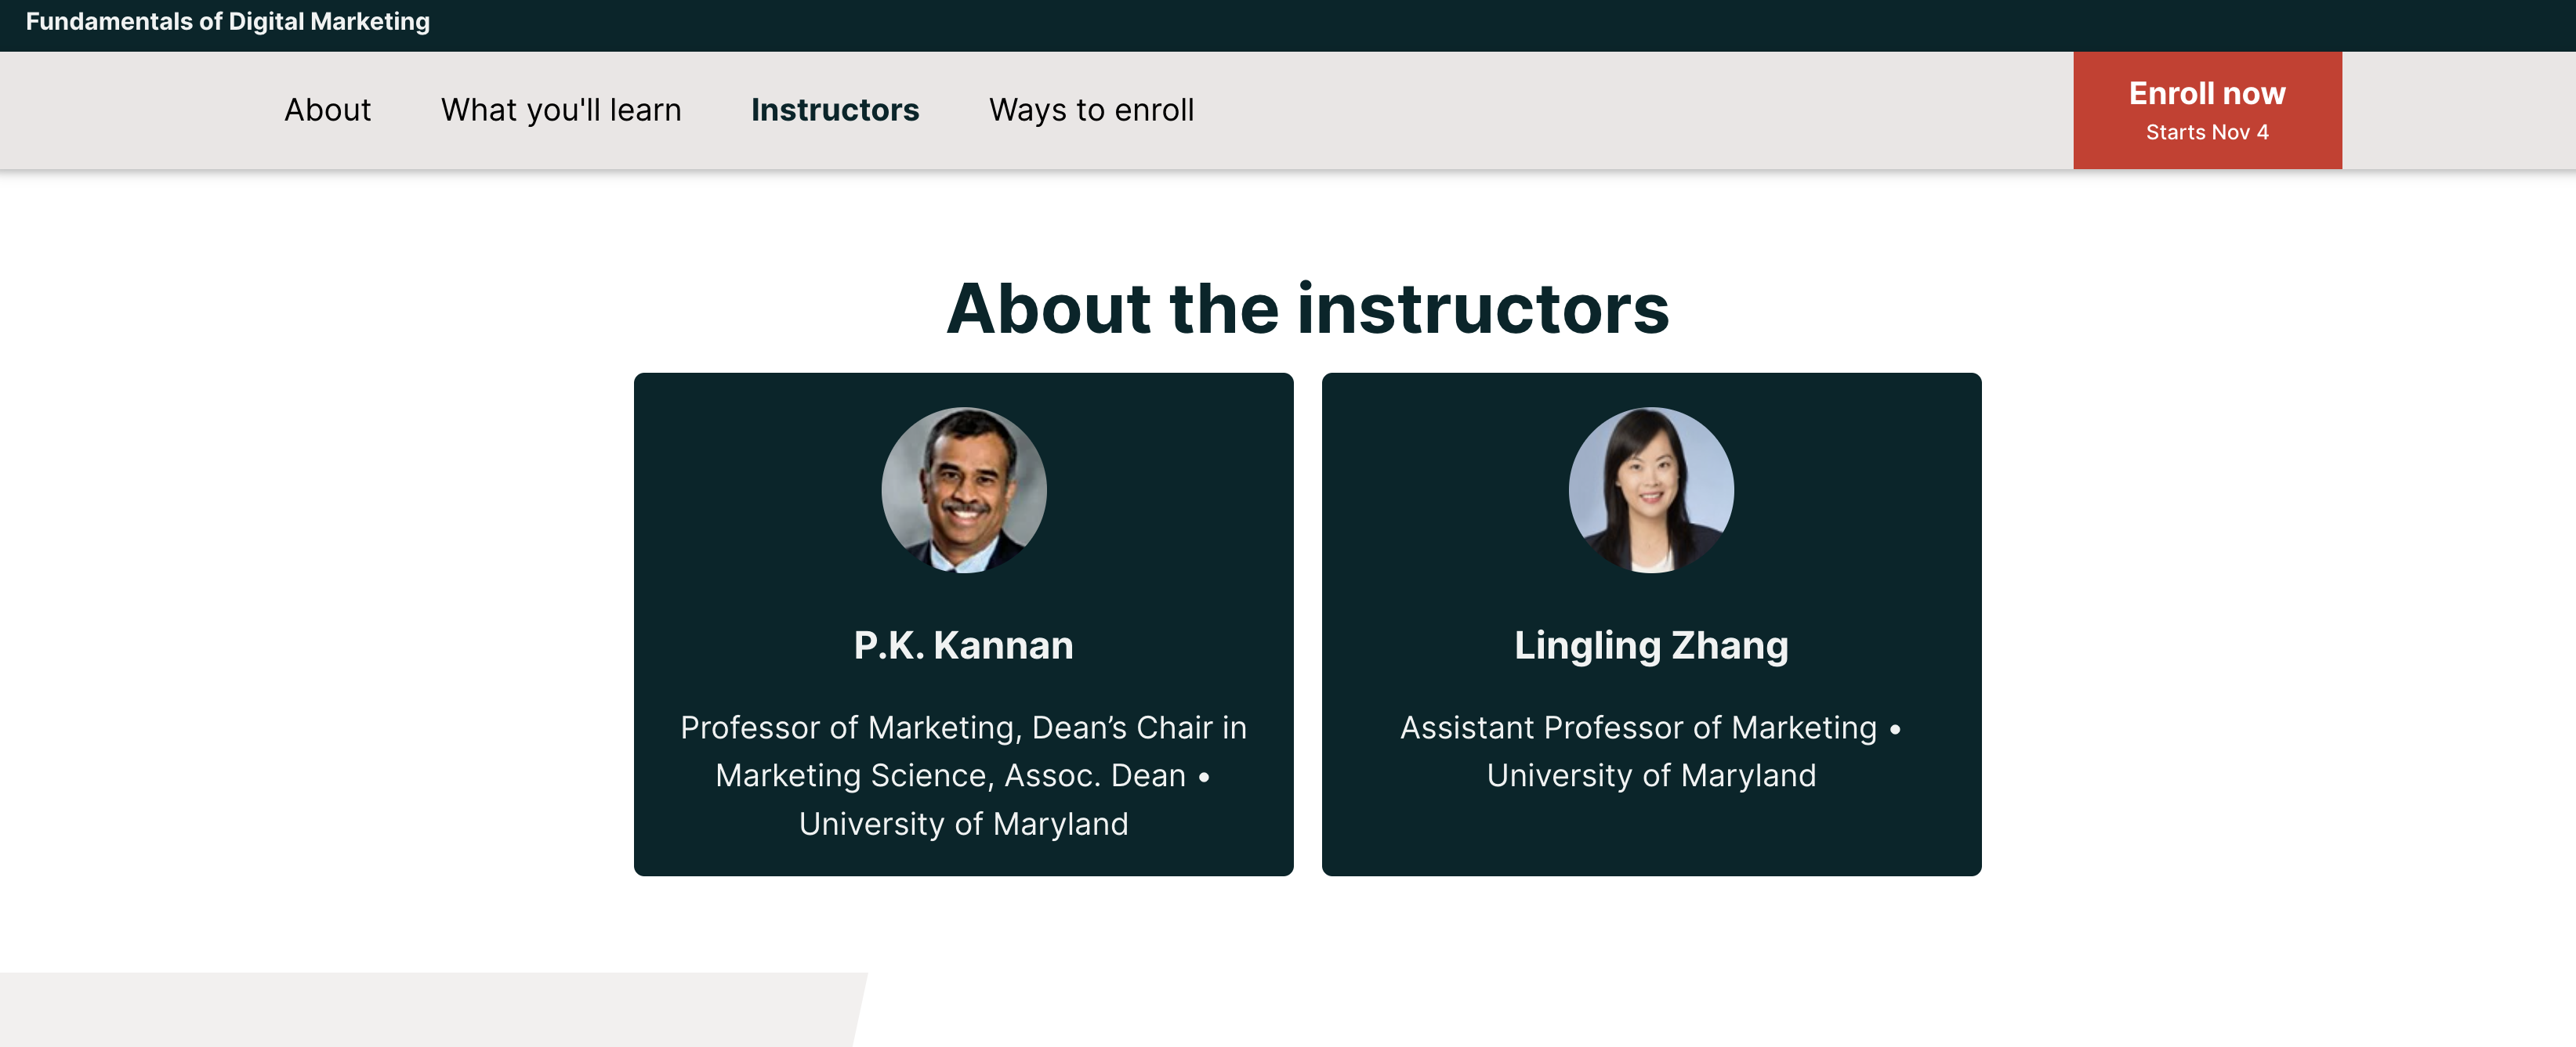The width and height of the screenshot is (2576, 1047).
Task: Click Lingling Zhang's profile photo
Action: coord(1651,489)
